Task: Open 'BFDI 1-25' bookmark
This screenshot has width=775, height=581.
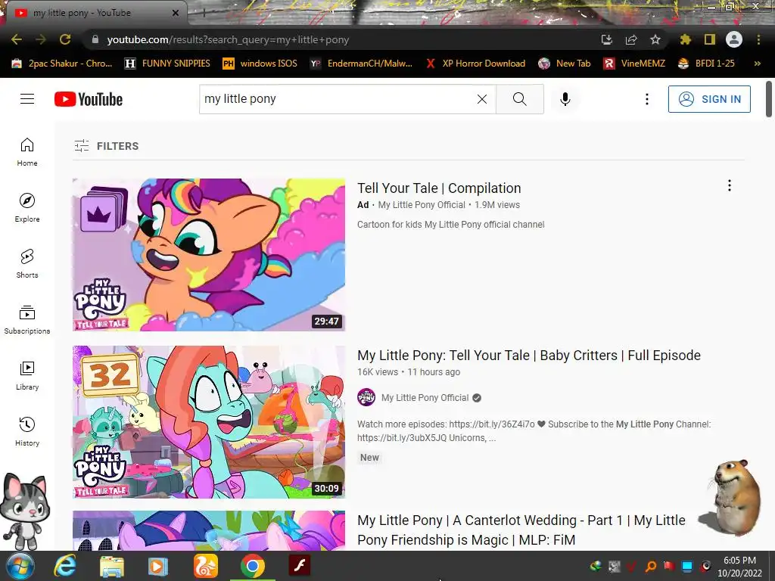Action: 706,64
